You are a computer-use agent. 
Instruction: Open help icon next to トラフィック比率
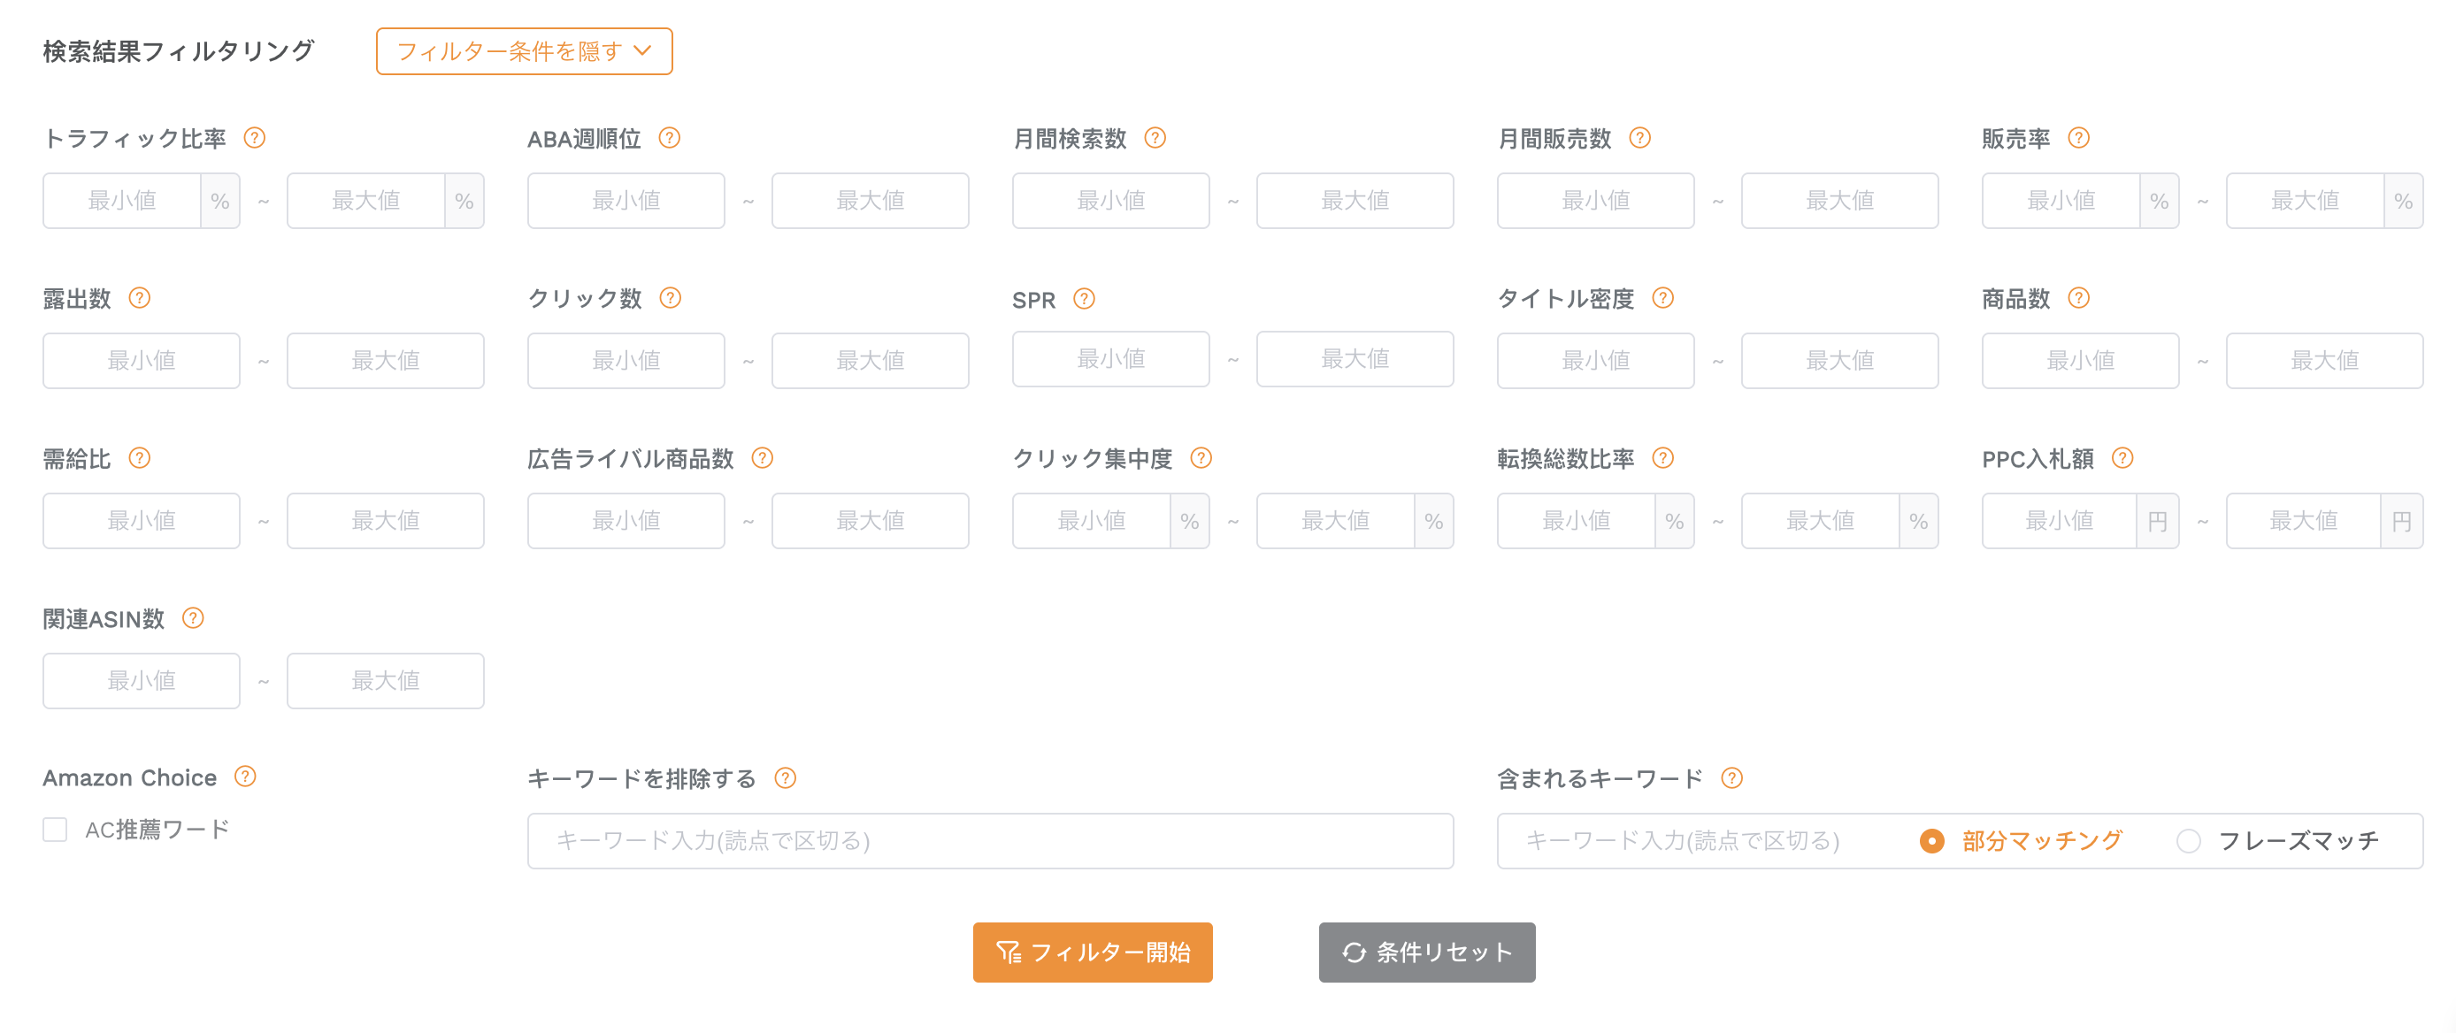[x=255, y=138]
